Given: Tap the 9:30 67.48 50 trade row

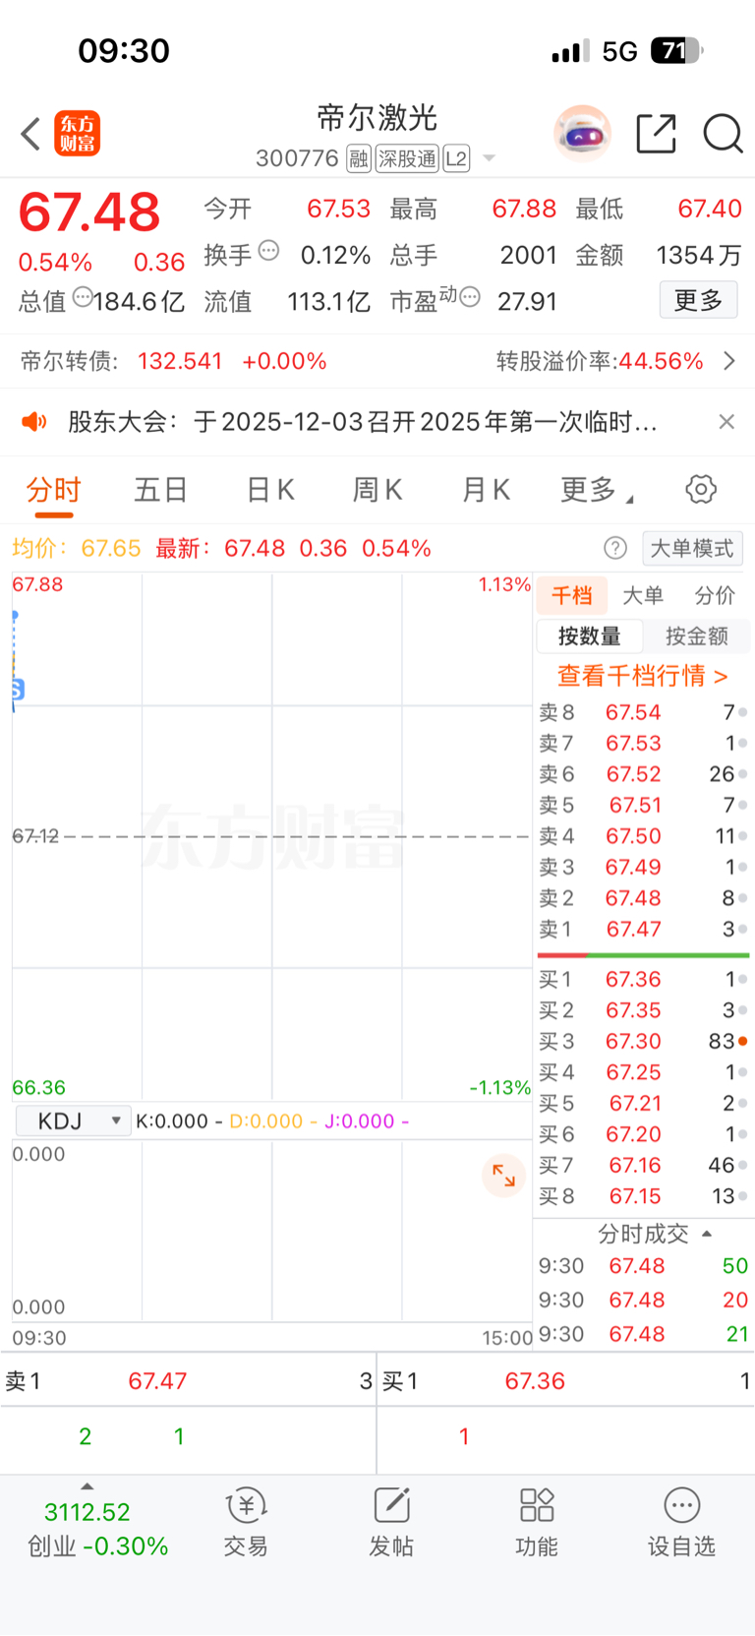Looking at the screenshot, I should click(643, 1266).
